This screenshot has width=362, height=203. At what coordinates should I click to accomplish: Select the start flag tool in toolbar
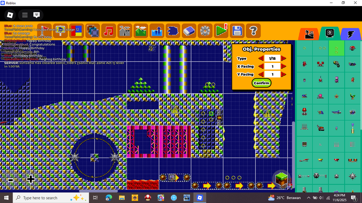[44, 30]
